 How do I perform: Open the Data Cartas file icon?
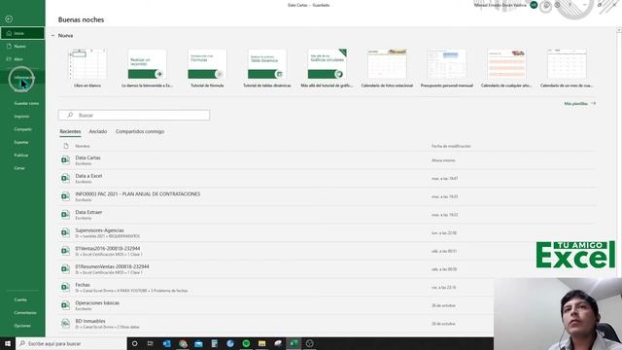tap(65, 159)
